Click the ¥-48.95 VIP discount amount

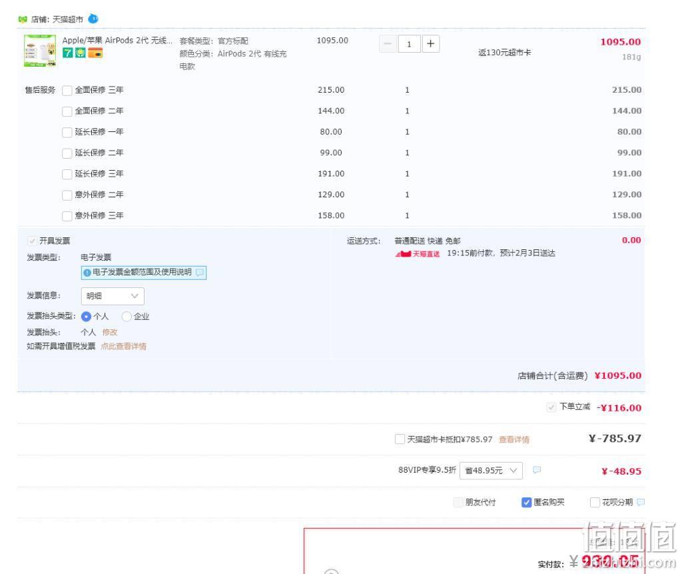click(621, 471)
